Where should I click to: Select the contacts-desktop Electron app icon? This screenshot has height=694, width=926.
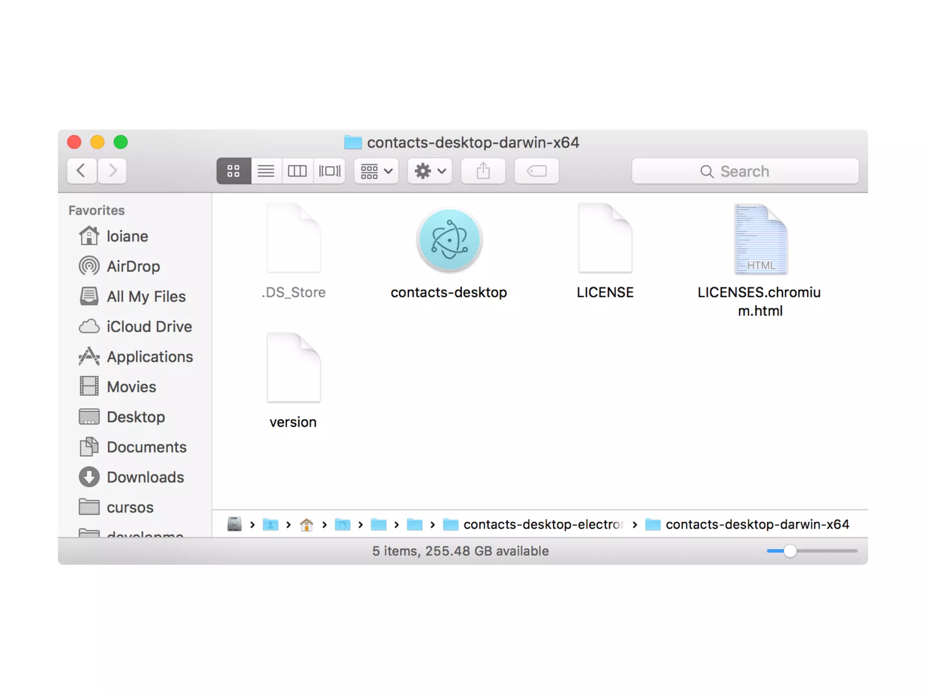[449, 240]
